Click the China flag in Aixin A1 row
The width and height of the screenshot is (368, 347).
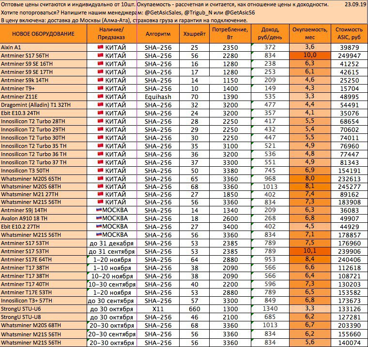coord(100,47)
